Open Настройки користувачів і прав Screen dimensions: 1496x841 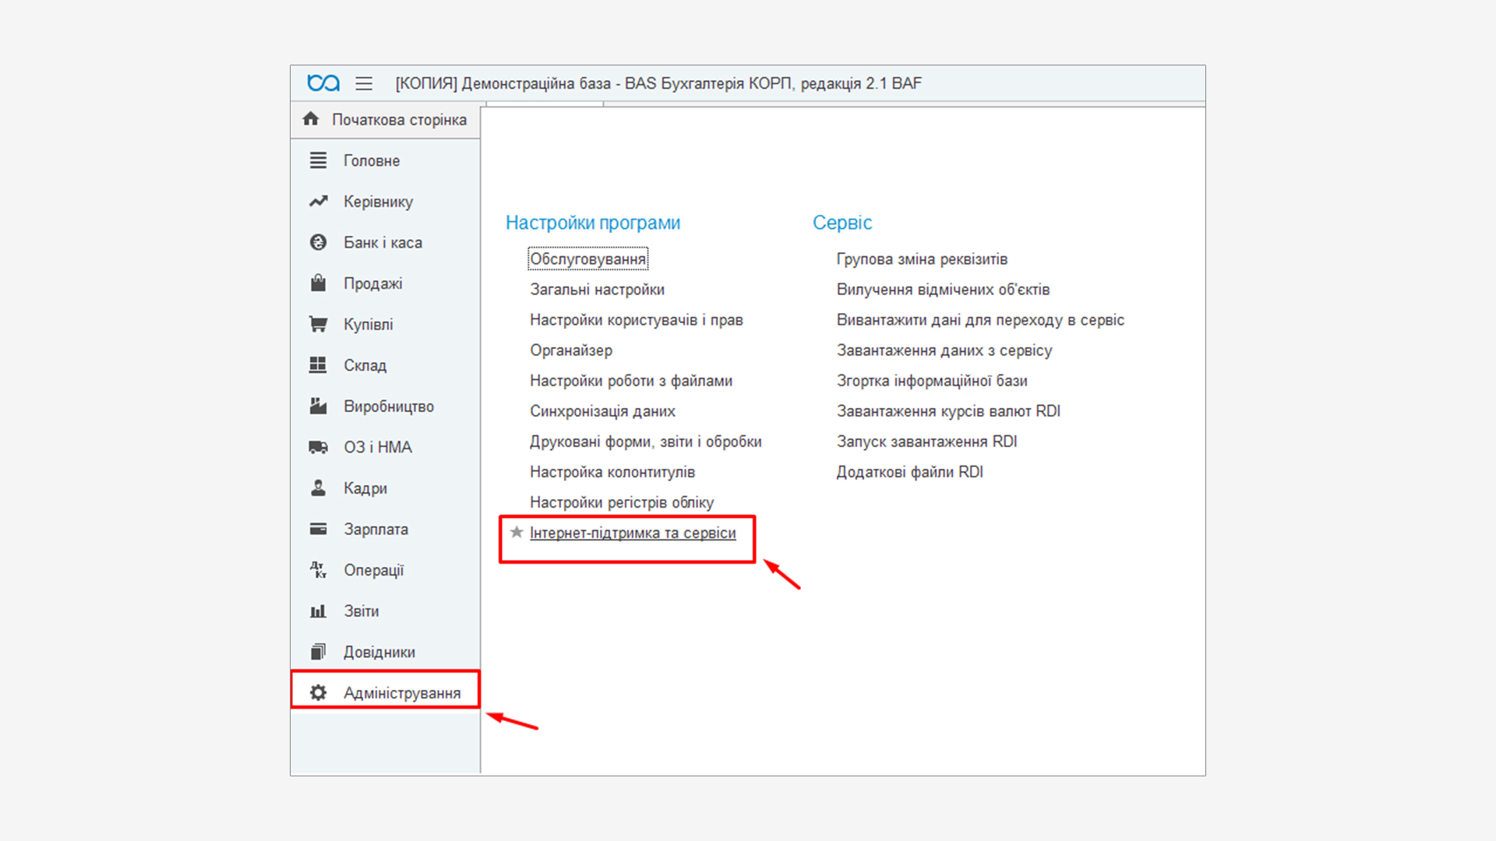[636, 320]
